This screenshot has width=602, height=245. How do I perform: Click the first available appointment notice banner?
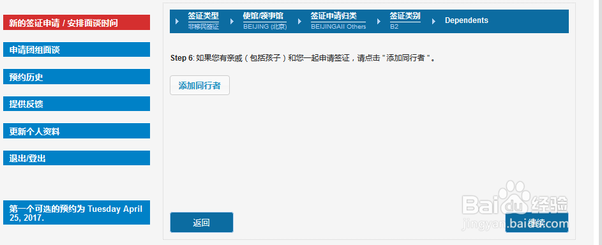point(77,212)
